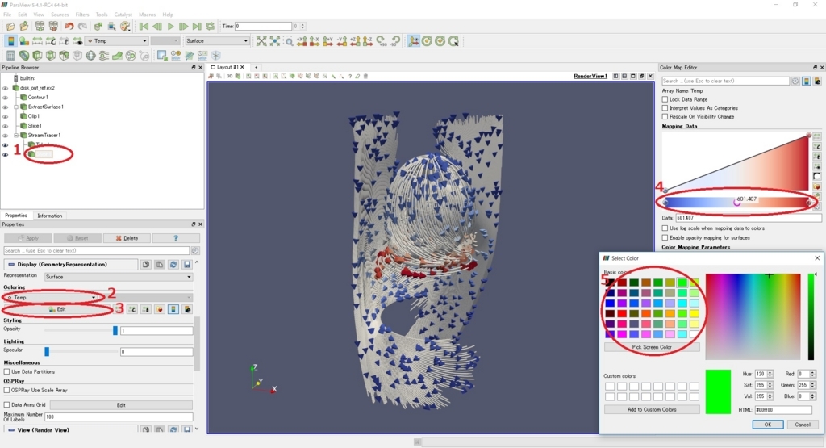
Task: Apply the Slice filter icon
Action: pyautogui.click(x=51, y=56)
